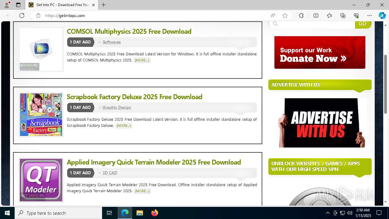
Task: Open Task View on the taskbar
Action: (x=109, y=213)
